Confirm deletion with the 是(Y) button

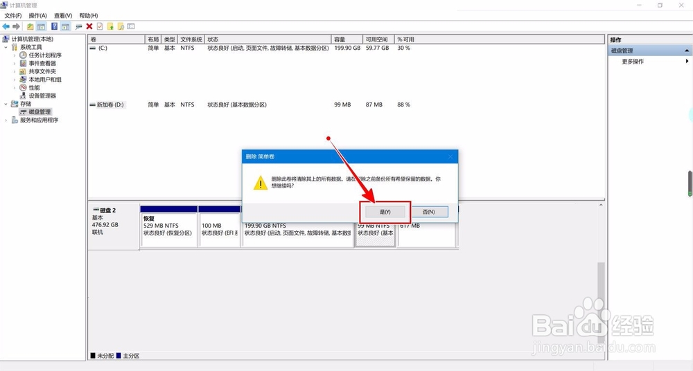[x=385, y=212]
